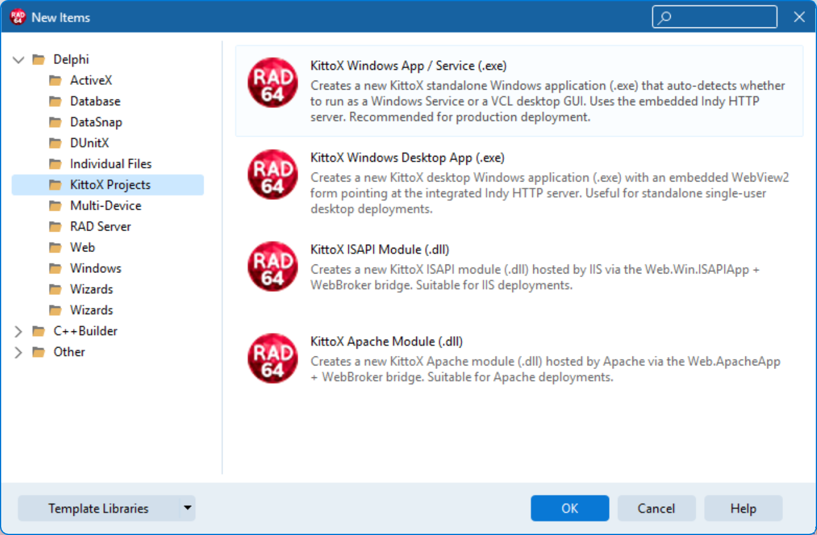The height and width of the screenshot is (535, 817).
Task: Focus the search field in the title bar
Action: point(715,17)
